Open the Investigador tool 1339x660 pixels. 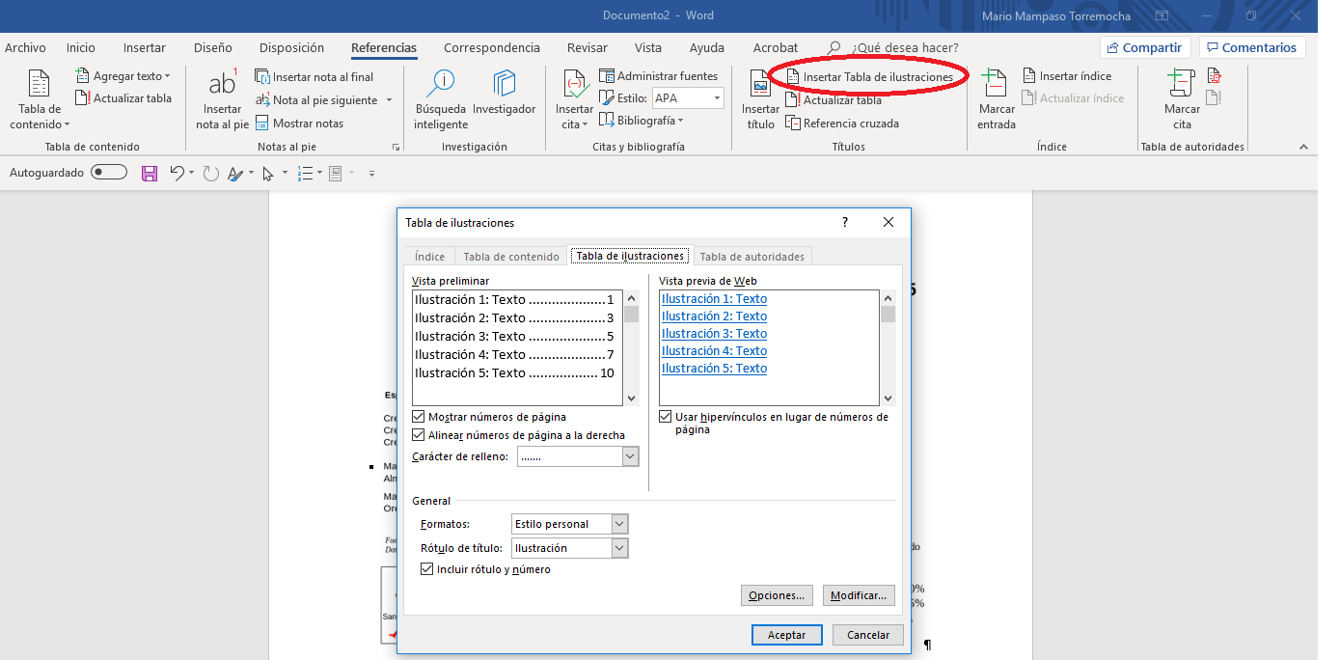click(504, 94)
